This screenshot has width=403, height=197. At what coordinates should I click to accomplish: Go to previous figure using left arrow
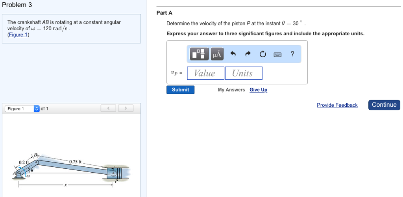(x=108, y=108)
